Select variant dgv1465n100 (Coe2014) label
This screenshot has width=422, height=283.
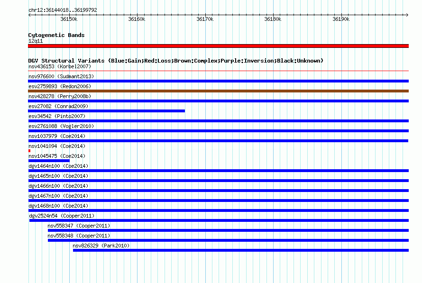pos(58,176)
